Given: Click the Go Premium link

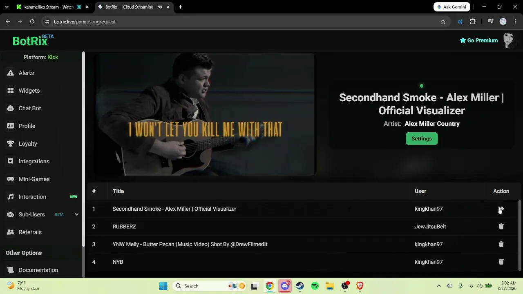Looking at the screenshot, I should coord(479,40).
